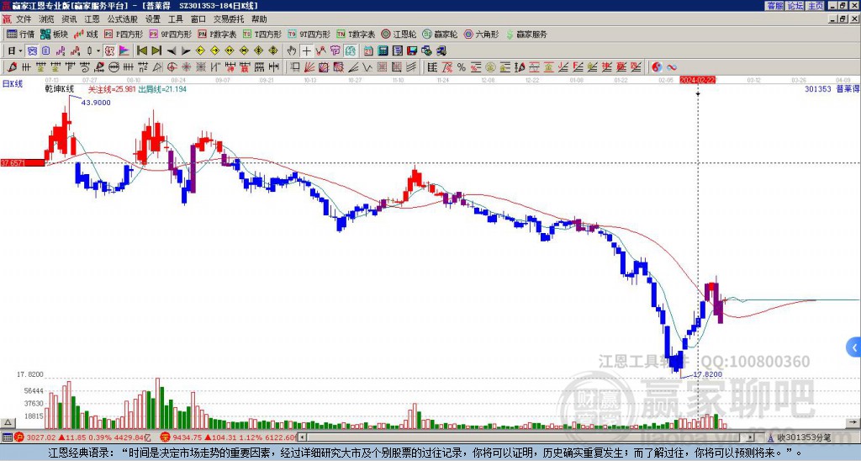This screenshot has height=461, width=861.
Task: Open the 主页 homepage link
Action: pyautogui.click(x=816, y=6)
